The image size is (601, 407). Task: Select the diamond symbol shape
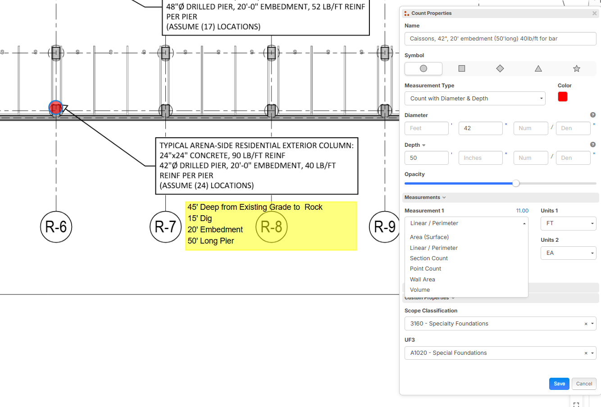[500, 68]
